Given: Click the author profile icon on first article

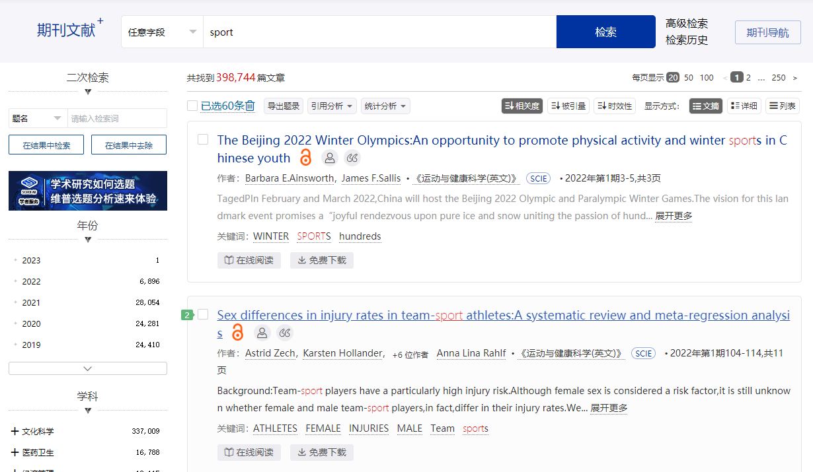Looking at the screenshot, I should click(330, 158).
